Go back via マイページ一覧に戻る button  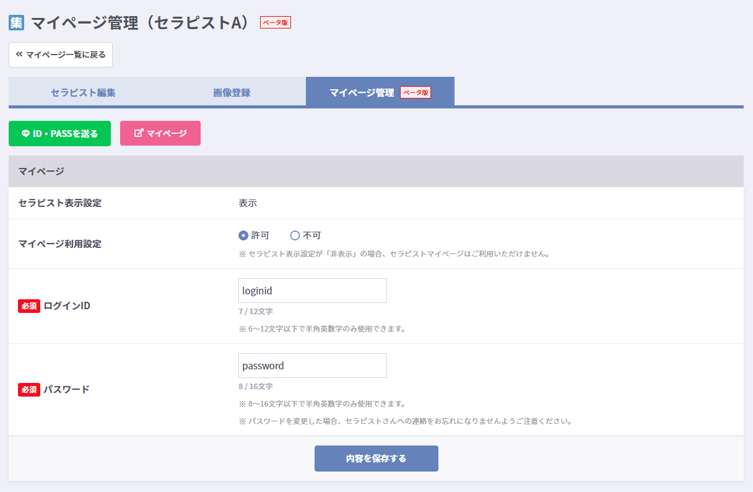[x=61, y=55]
